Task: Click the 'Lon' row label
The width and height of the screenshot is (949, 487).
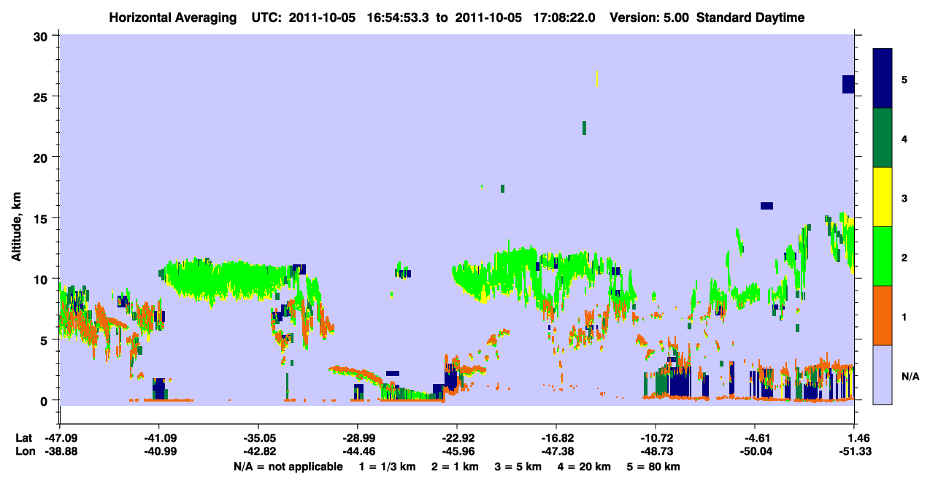Action: [x=25, y=451]
